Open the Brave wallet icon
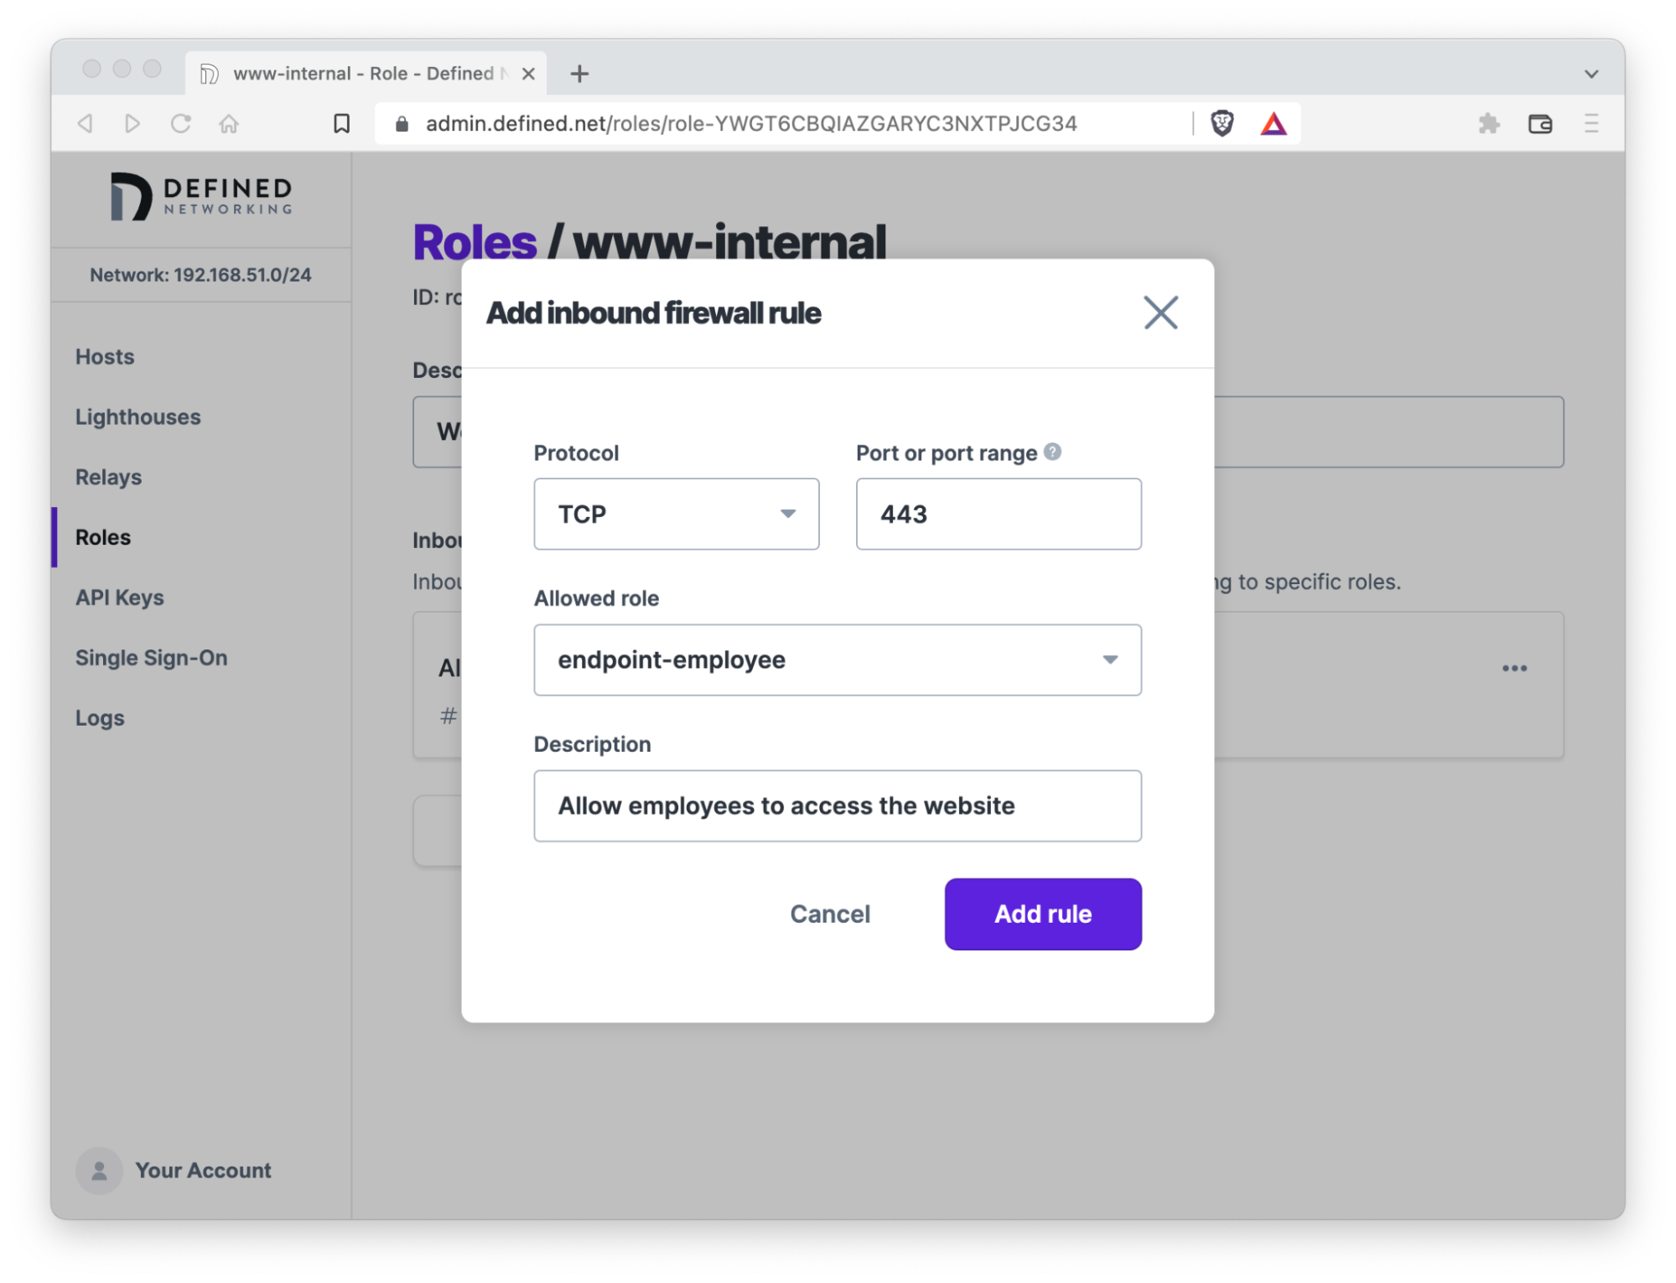The image size is (1676, 1283). click(x=1539, y=124)
